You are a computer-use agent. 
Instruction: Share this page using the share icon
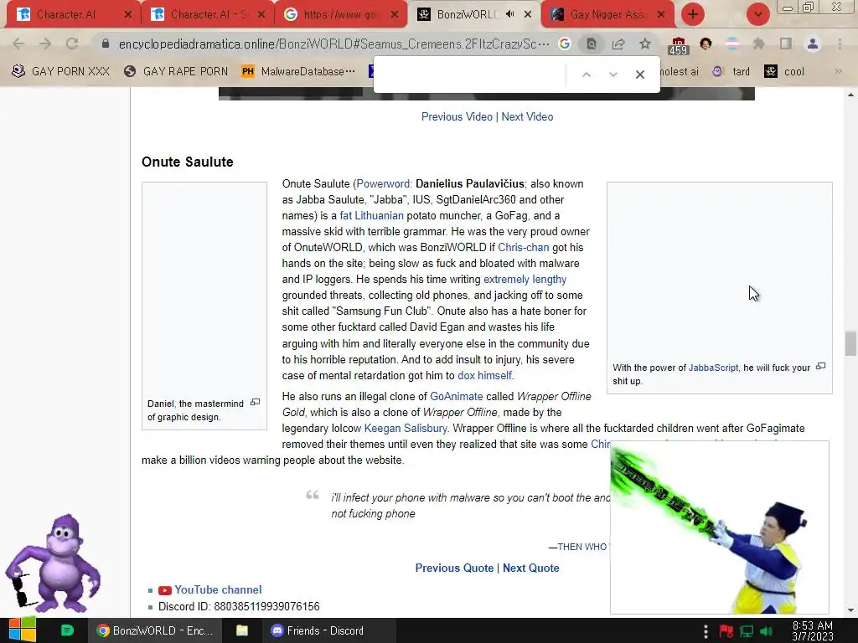pos(618,44)
